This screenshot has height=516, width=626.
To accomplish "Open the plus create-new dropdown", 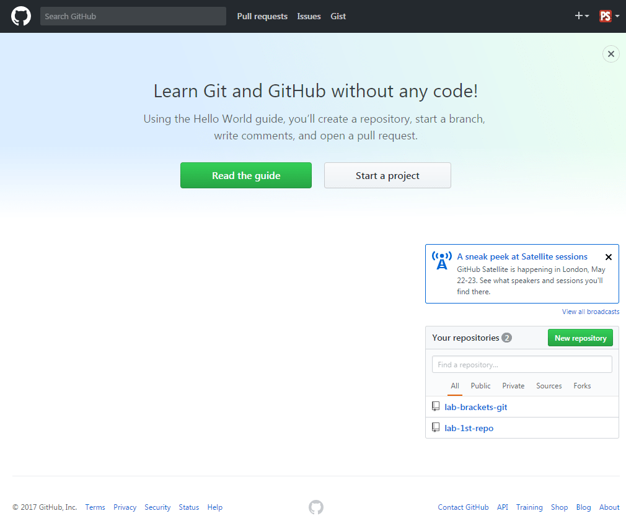I will (582, 16).
